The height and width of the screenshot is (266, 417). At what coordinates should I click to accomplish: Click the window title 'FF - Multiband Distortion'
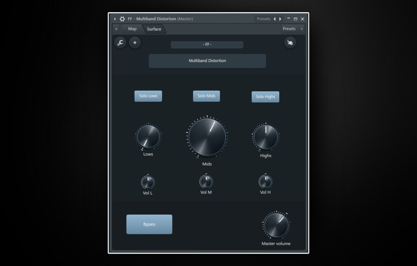[152, 19]
